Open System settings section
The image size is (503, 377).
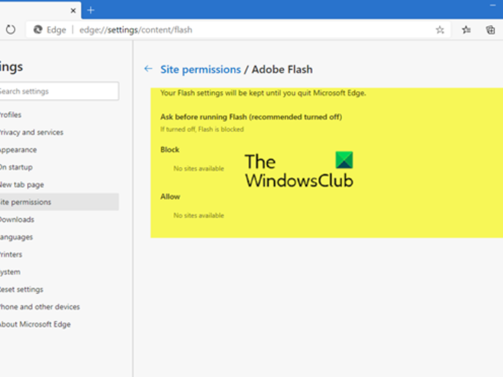click(10, 272)
